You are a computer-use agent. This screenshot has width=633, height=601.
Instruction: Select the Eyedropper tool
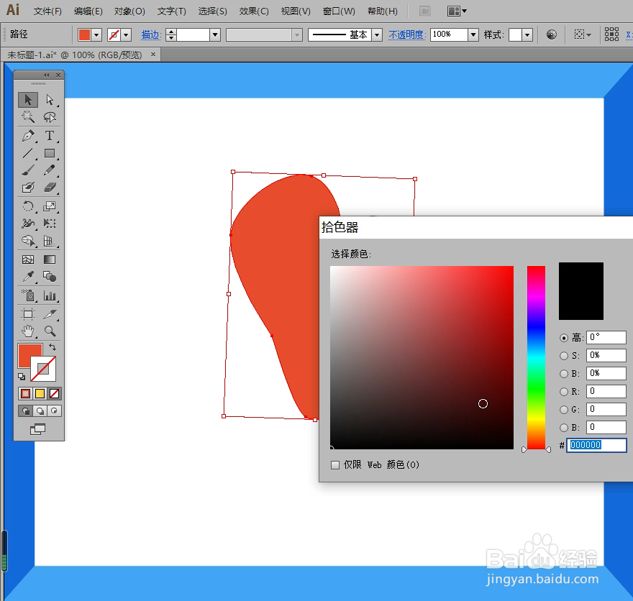tap(28, 277)
